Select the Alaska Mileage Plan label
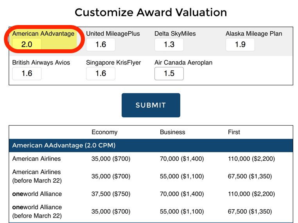The image size is (298, 223). 254,34
